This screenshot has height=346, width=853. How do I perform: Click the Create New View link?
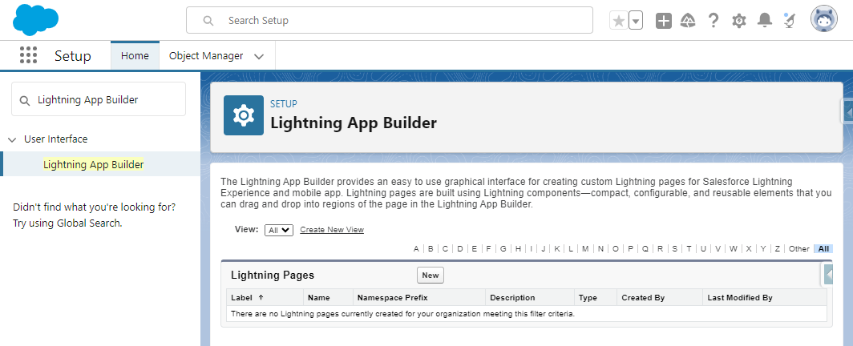click(332, 230)
